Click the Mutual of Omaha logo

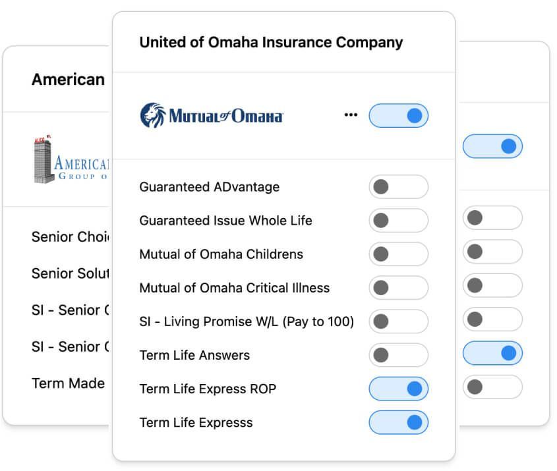pos(212,115)
